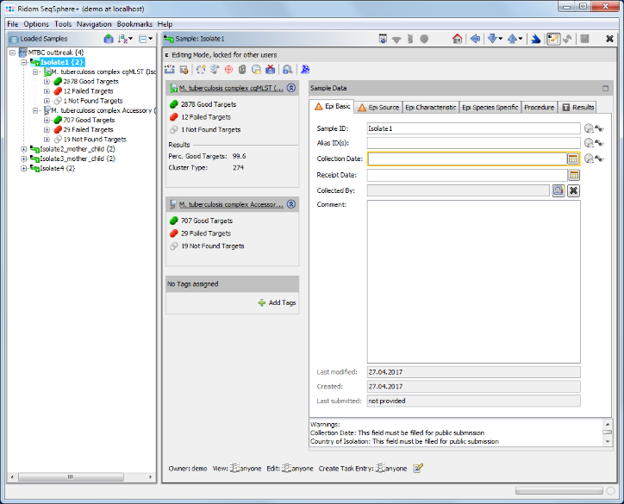Viewport: 624px width, 504px height.
Task: Click the magnifier globe toolbar icon
Action: pos(256,70)
